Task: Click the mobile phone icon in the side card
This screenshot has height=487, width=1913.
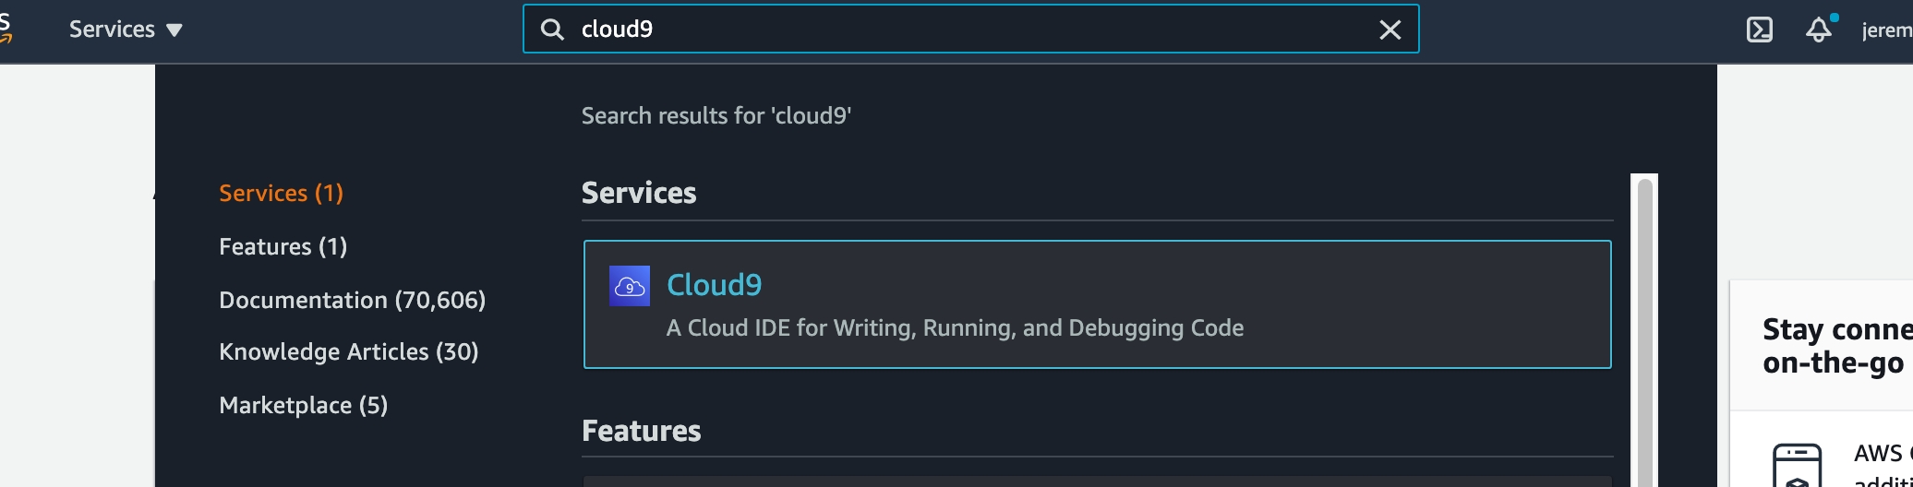Action: [1797, 467]
